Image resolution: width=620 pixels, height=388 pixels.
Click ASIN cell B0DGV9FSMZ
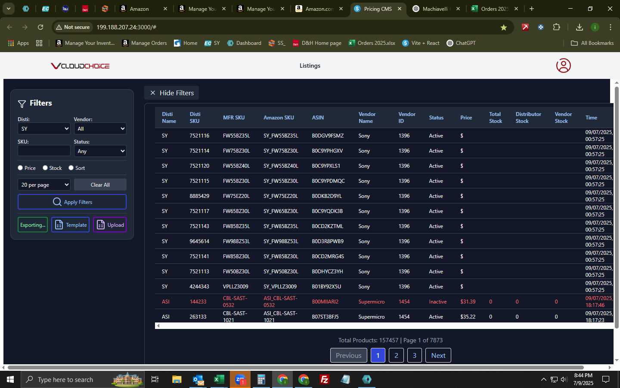pos(328,136)
